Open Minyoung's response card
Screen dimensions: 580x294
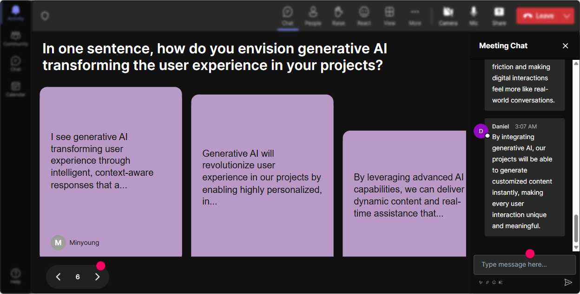tap(111, 172)
